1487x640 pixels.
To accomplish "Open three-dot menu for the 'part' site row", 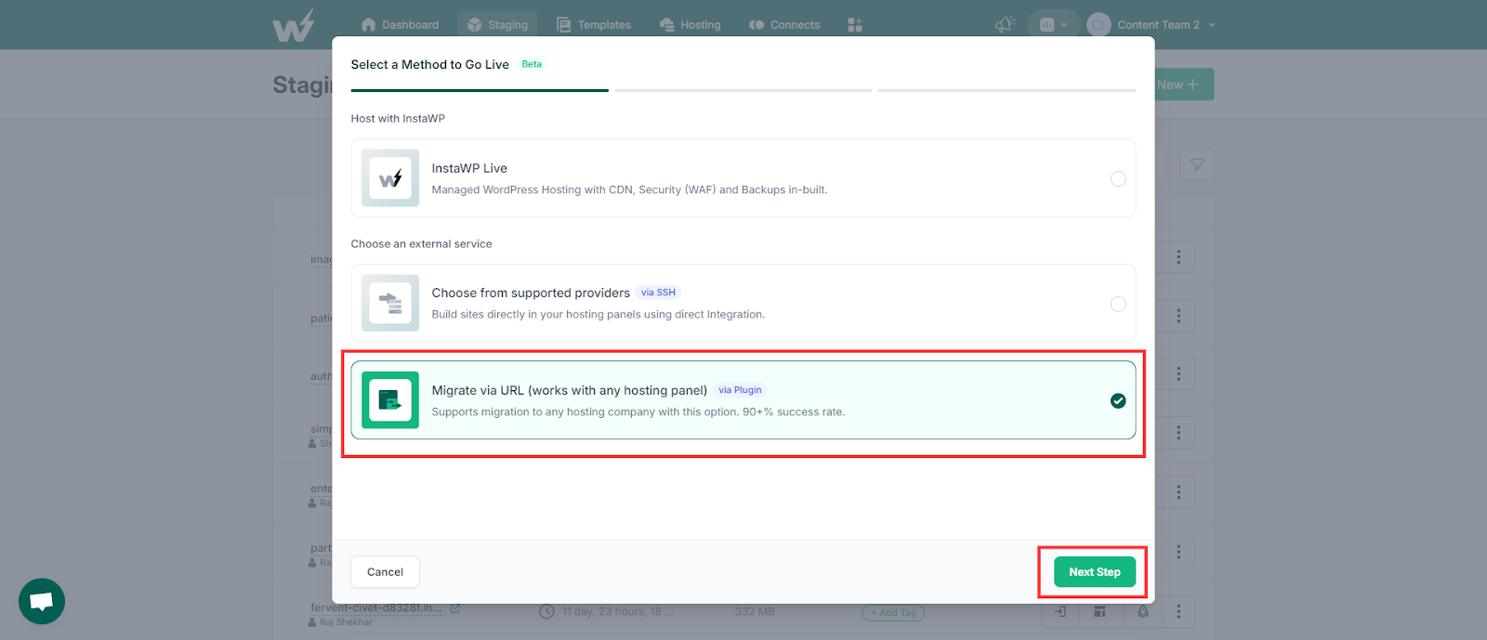I will (x=1178, y=552).
